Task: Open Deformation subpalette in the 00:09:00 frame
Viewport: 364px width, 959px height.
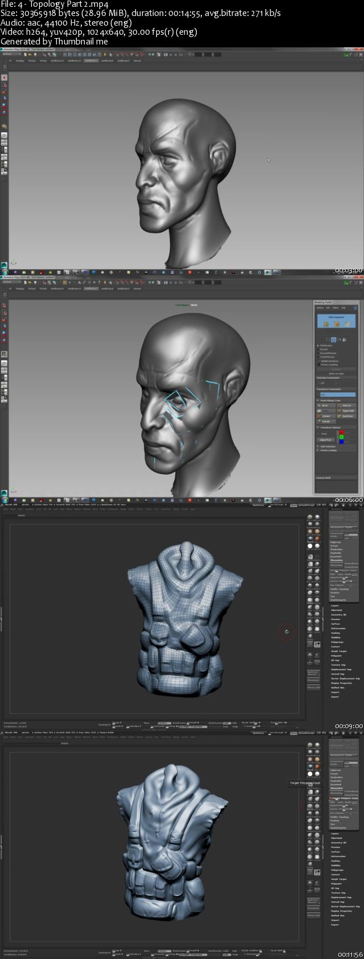Action: click(337, 629)
